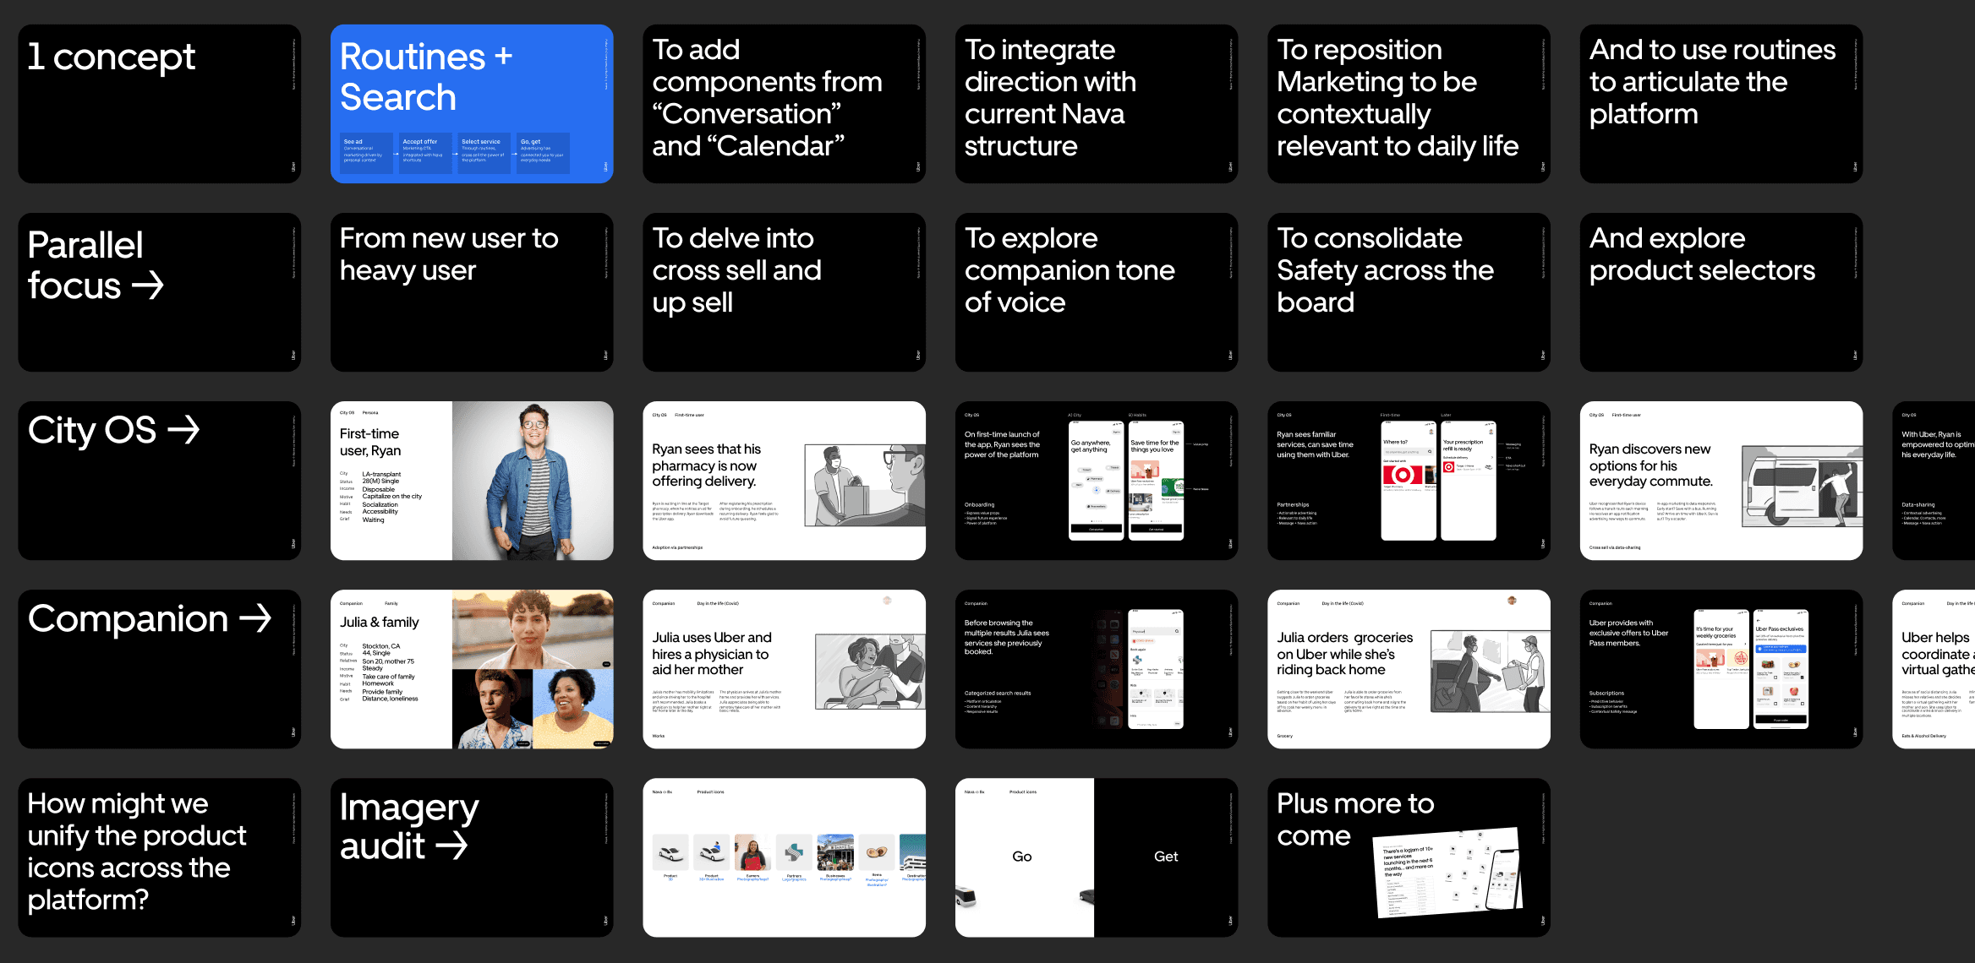
Task: Click 'Your prescription refill is ready' phone text
Action: tap(1463, 445)
